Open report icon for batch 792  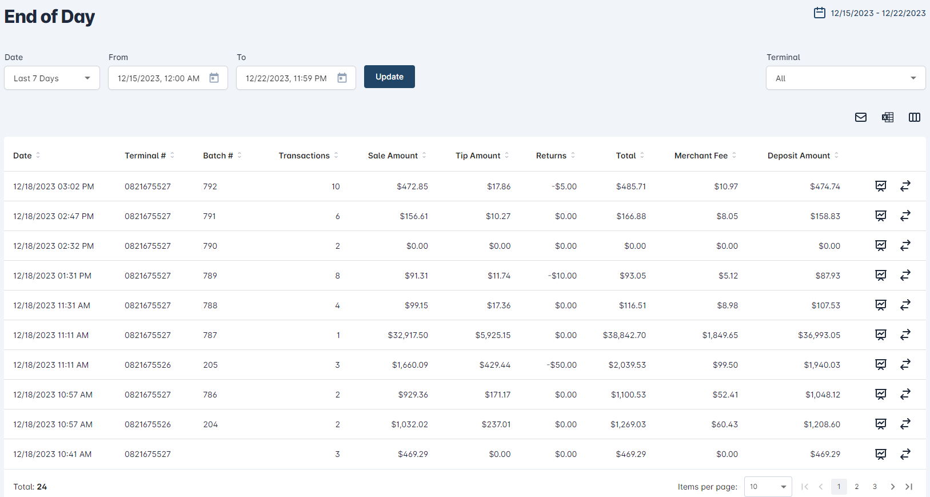(880, 186)
